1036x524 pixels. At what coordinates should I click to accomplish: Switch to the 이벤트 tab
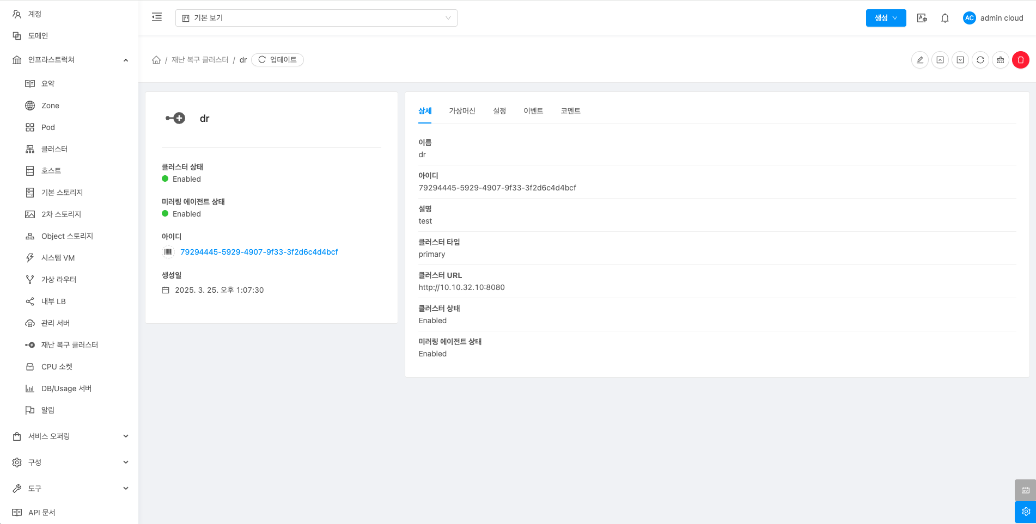point(533,111)
